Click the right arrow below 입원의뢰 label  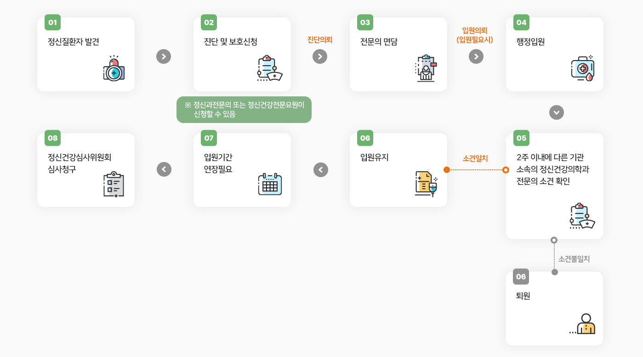tap(476, 56)
